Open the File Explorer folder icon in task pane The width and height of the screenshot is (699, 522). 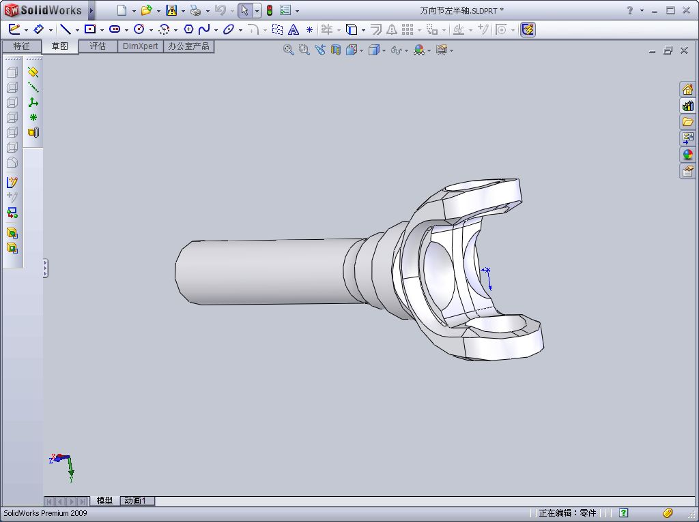687,122
